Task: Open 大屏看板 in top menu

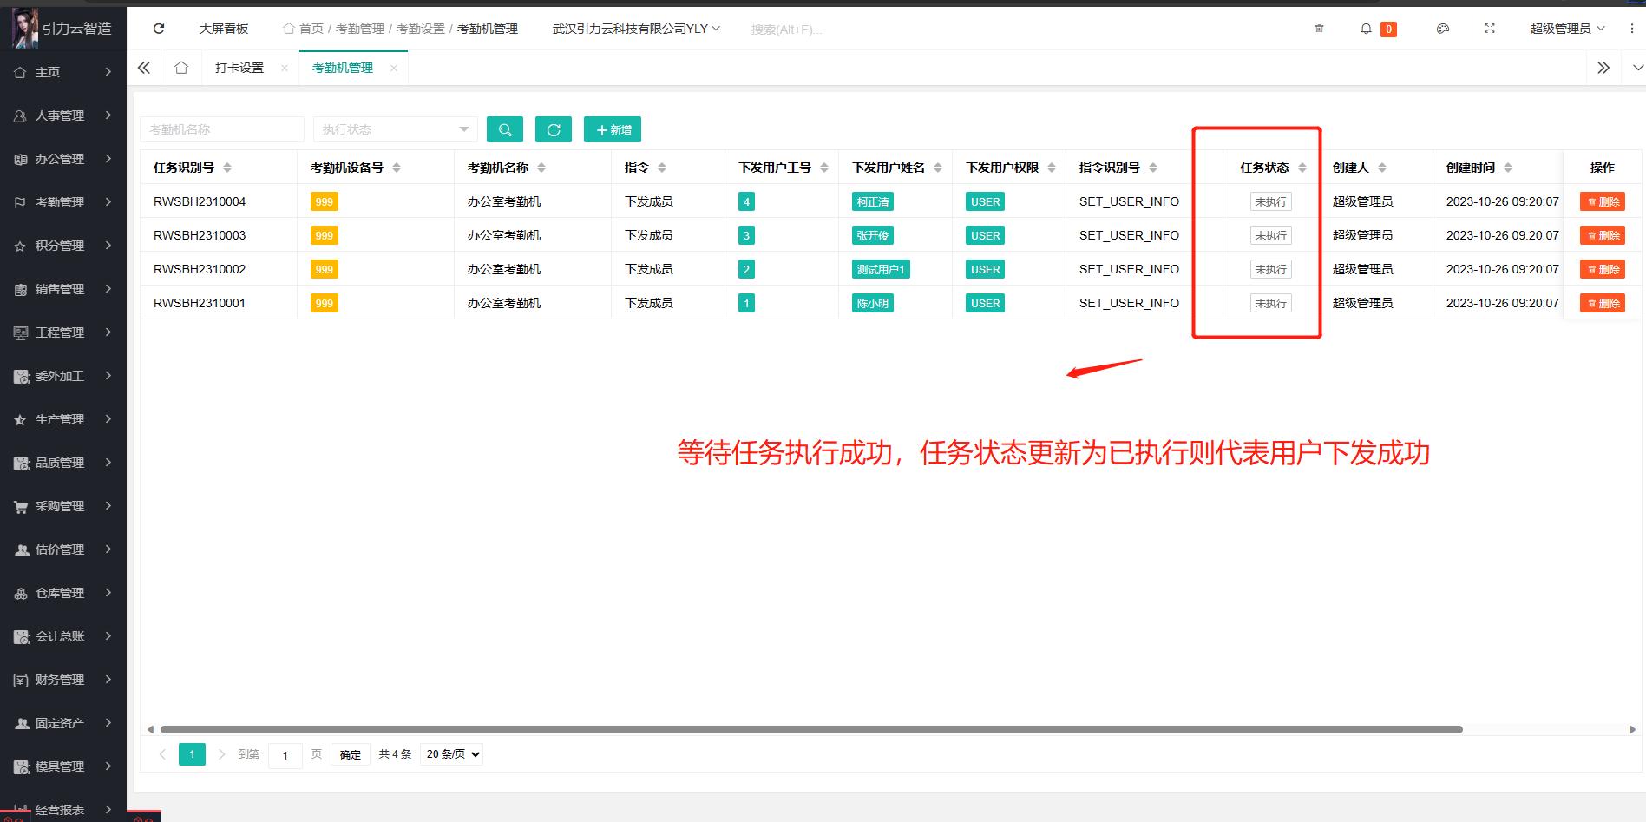Action: click(224, 29)
